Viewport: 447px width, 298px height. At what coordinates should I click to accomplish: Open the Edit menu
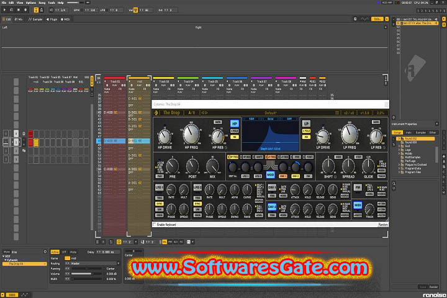(x=11, y=2)
